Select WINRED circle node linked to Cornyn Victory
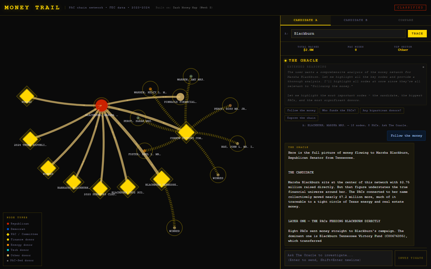Image resolution: width=431 pixels, height=269 pixels. pyautogui.click(x=218, y=175)
